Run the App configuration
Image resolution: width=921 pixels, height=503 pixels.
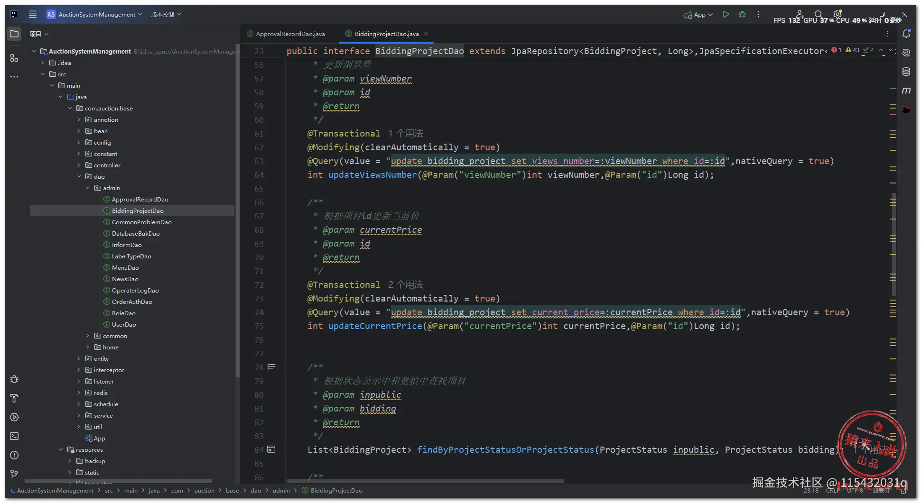point(726,14)
